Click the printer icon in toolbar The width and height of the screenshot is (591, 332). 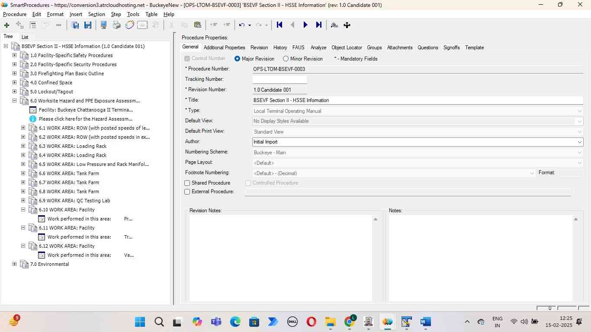pyautogui.click(x=116, y=25)
